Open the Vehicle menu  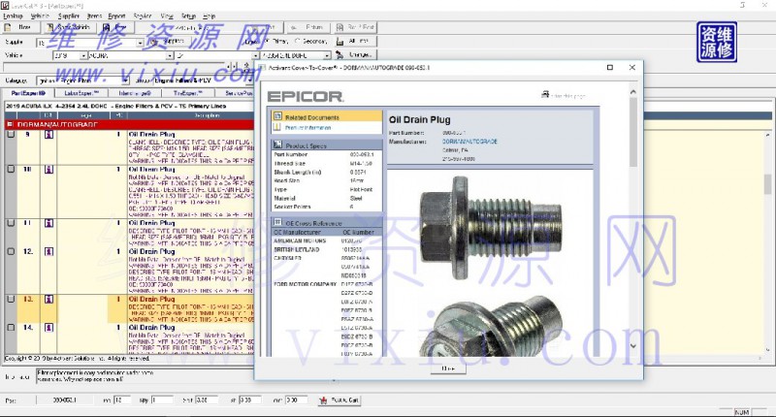coord(40,16)
